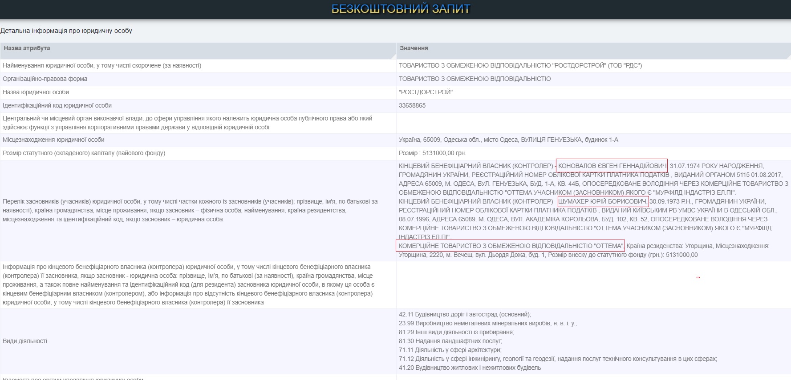Click 'Найменування юридичної особи' attribute label
791x380 pixels.
click(x=102, y=65)
